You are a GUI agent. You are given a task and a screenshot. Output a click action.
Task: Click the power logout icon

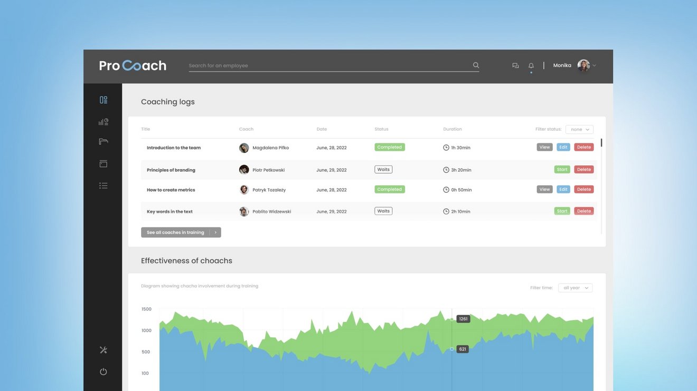103,372
